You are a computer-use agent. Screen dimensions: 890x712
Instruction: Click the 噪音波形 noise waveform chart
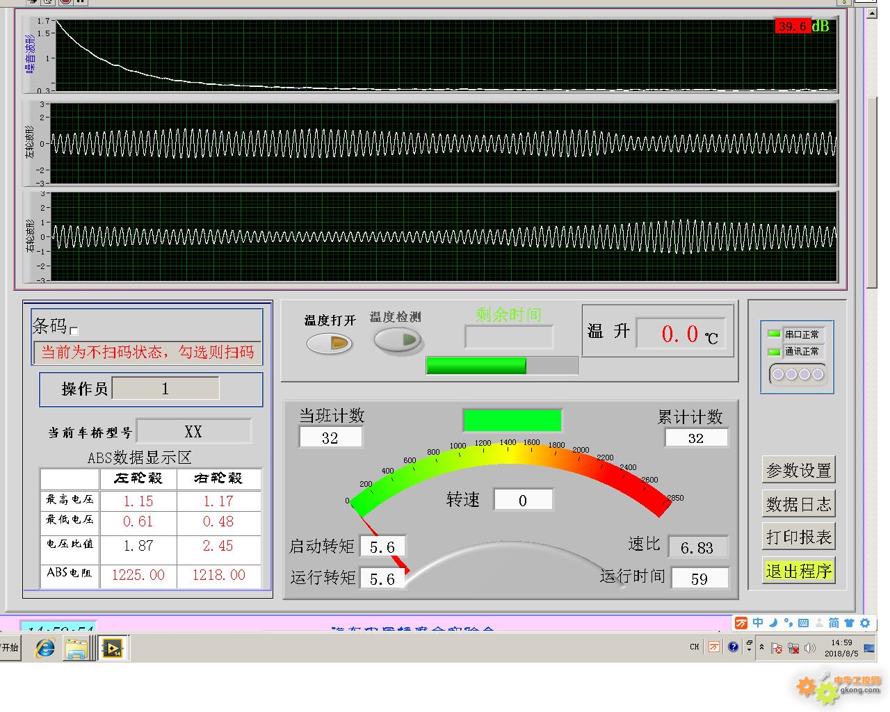[x=446, y=55]
